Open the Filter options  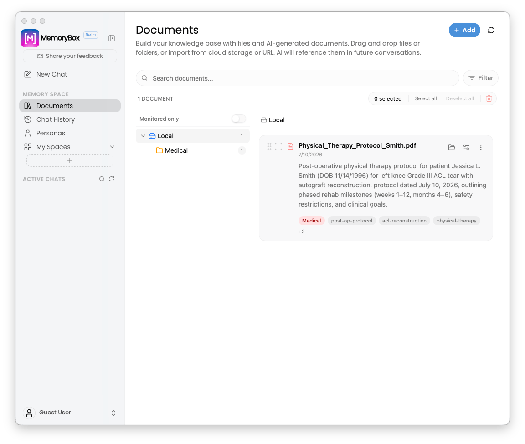coord(481,78)
